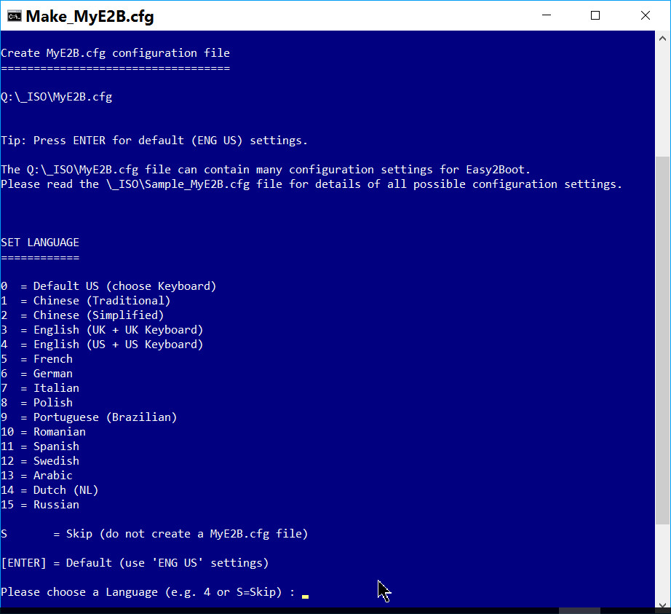Select the 'Italian' language option
Screen dimensions: 671x614
click(x=55, y=387)
